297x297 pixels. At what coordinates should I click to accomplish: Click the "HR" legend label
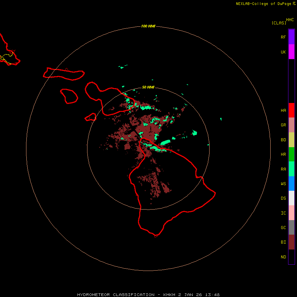[x=283, y=154]
